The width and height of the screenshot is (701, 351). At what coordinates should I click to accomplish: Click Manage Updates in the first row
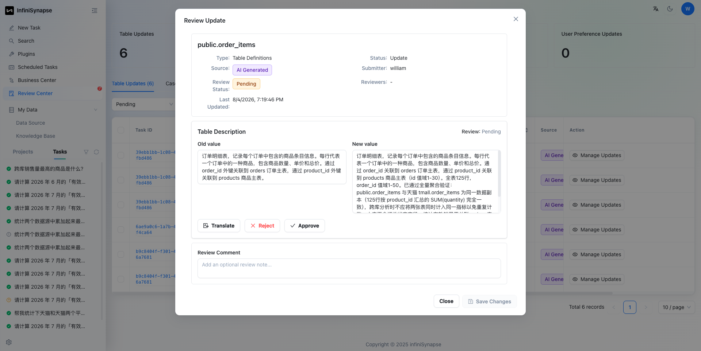[x=597, y=155]
